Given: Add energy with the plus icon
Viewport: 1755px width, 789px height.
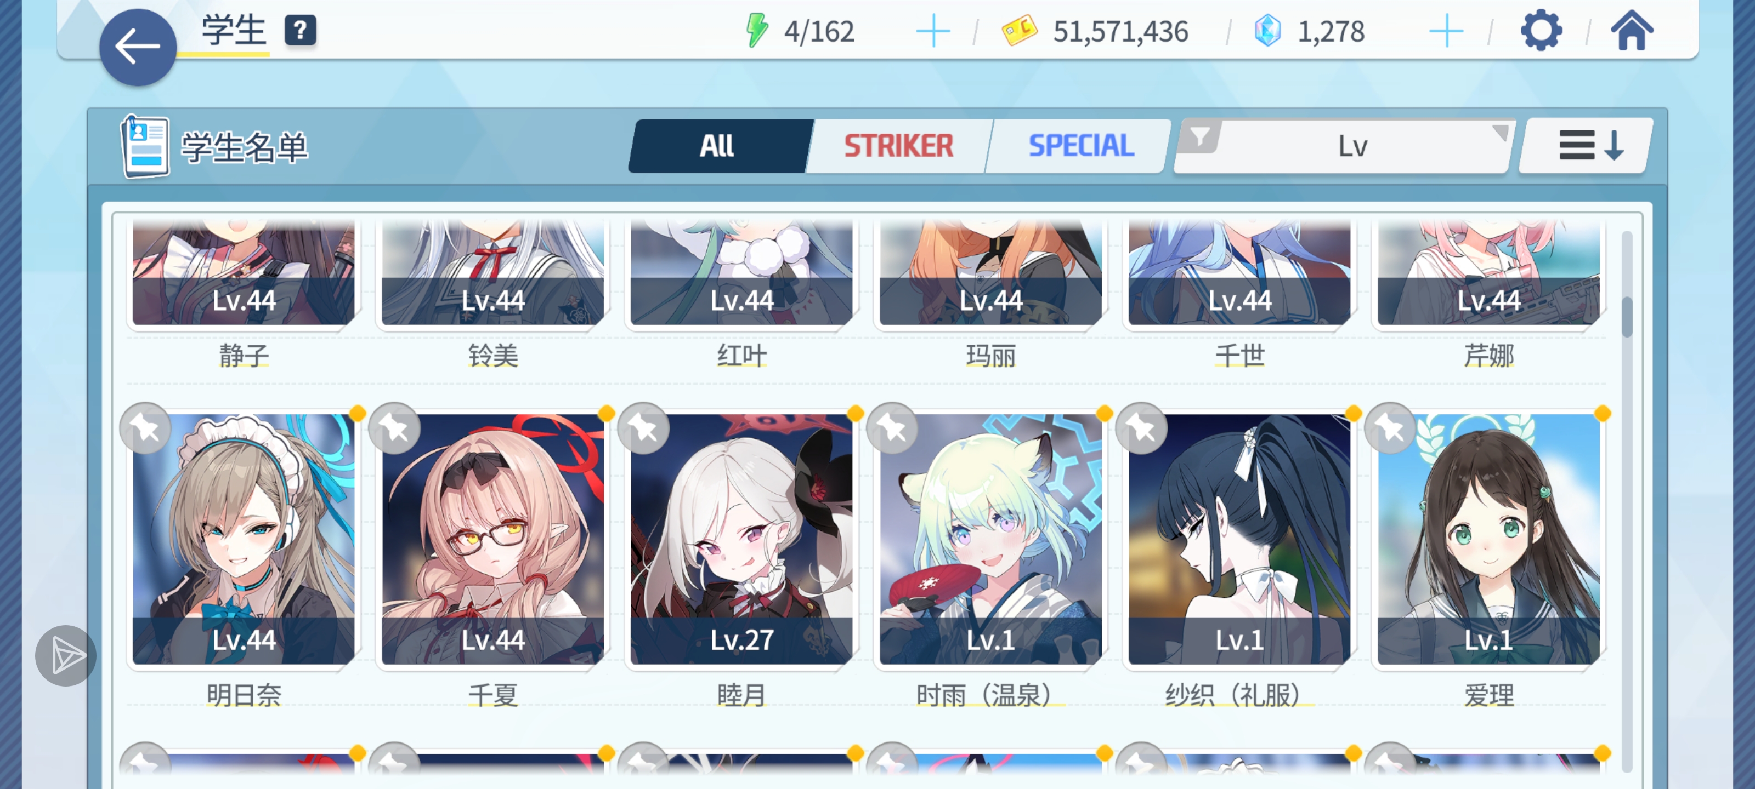Looking at the screenshot, I should 933,31.
